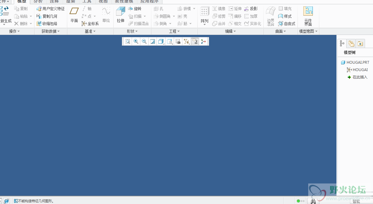
Task: Expand the Surfaces (曲面) group
Action: tap(281, 32)
